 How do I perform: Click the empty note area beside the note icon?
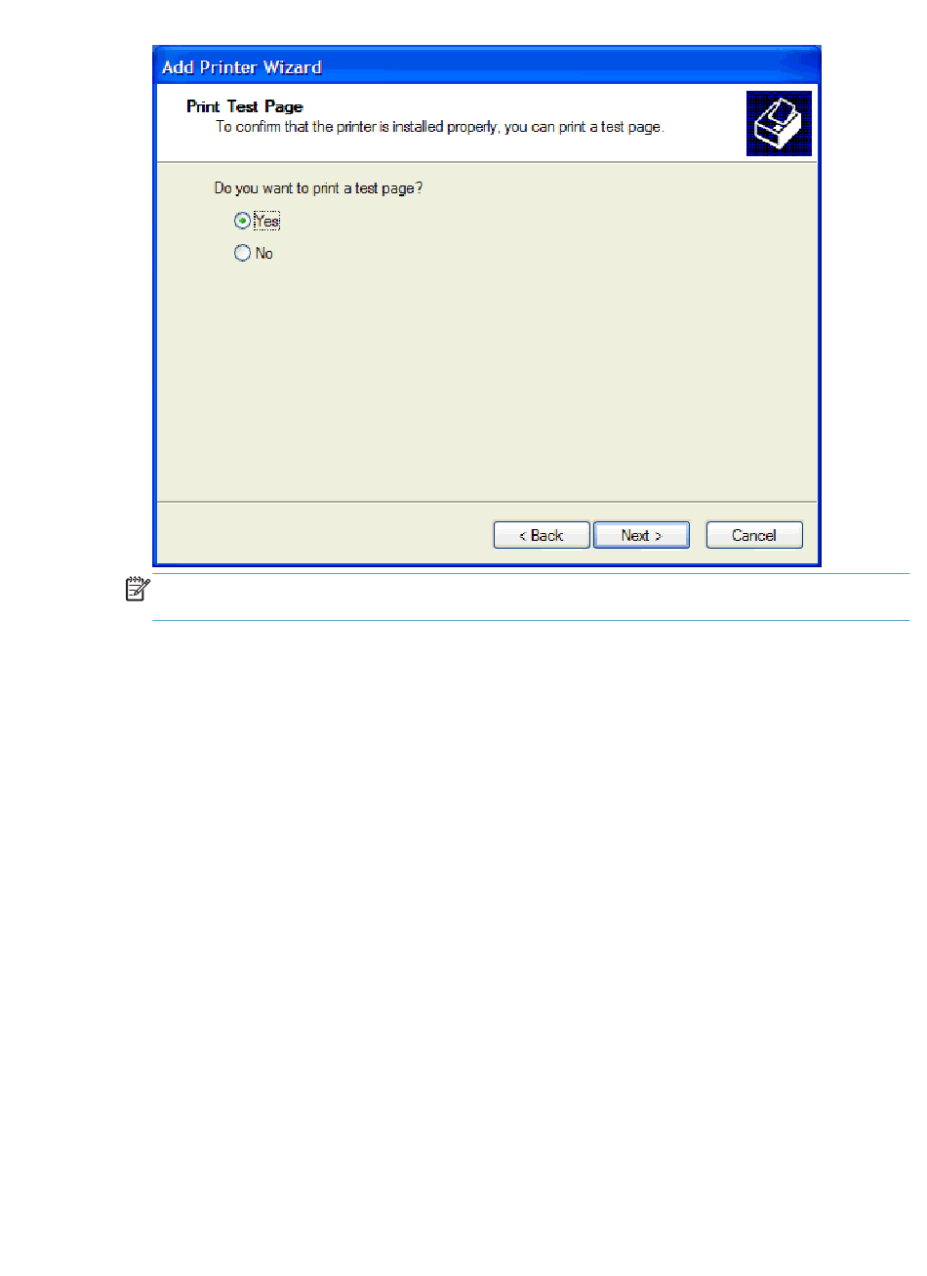(532, 597)
